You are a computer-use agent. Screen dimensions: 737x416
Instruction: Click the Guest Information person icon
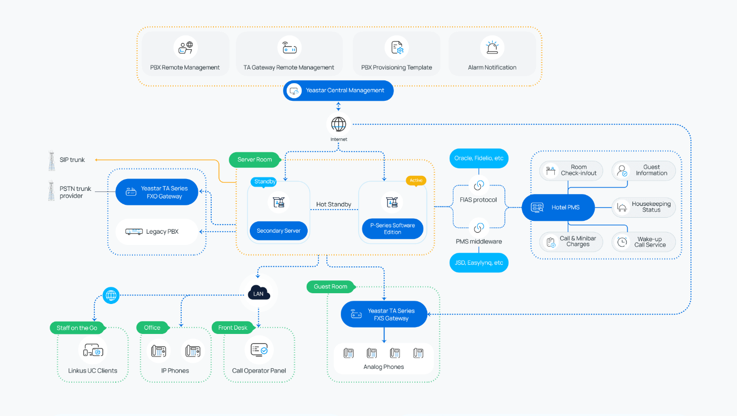coord(622,171)
